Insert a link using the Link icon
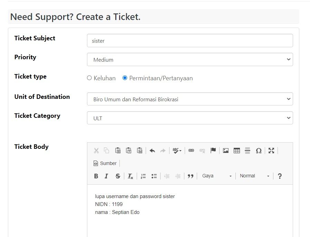This screenshot has height=237, width=310. pos(191,151)
